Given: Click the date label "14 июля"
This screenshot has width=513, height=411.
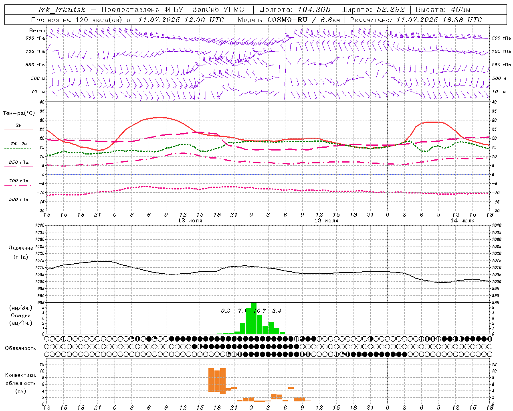Looking at the screenshot, I should [463, 221].
